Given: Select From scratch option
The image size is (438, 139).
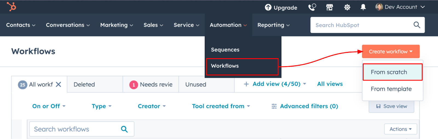Looking at the screenshot, I should (x=393, y=72).
